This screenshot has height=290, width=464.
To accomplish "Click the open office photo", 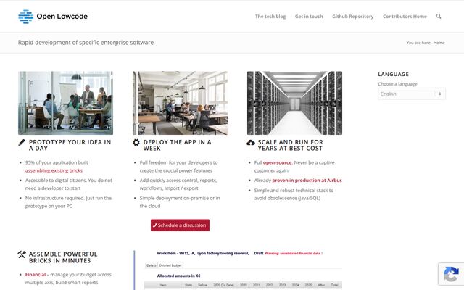I will (180, 103).
